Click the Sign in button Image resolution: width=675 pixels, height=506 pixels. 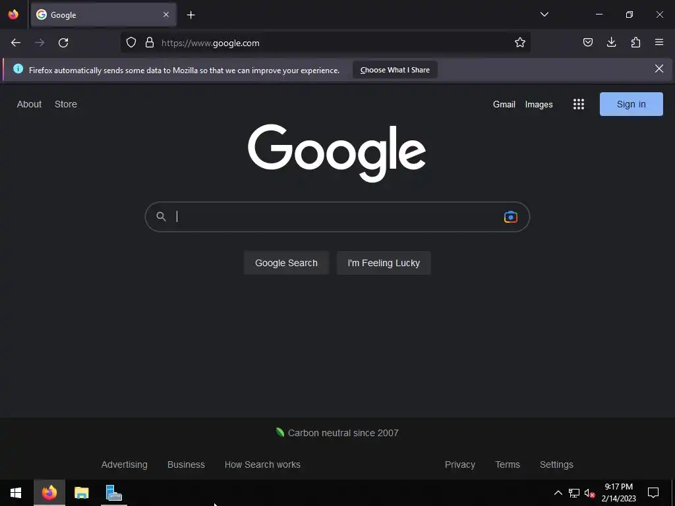pos(631,104)
